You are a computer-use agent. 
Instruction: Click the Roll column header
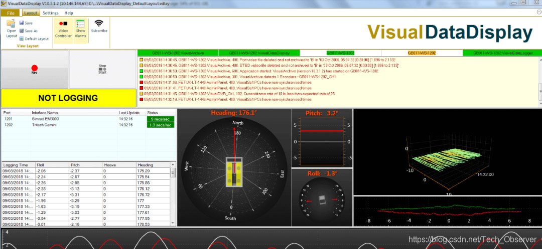pos(52,165)
